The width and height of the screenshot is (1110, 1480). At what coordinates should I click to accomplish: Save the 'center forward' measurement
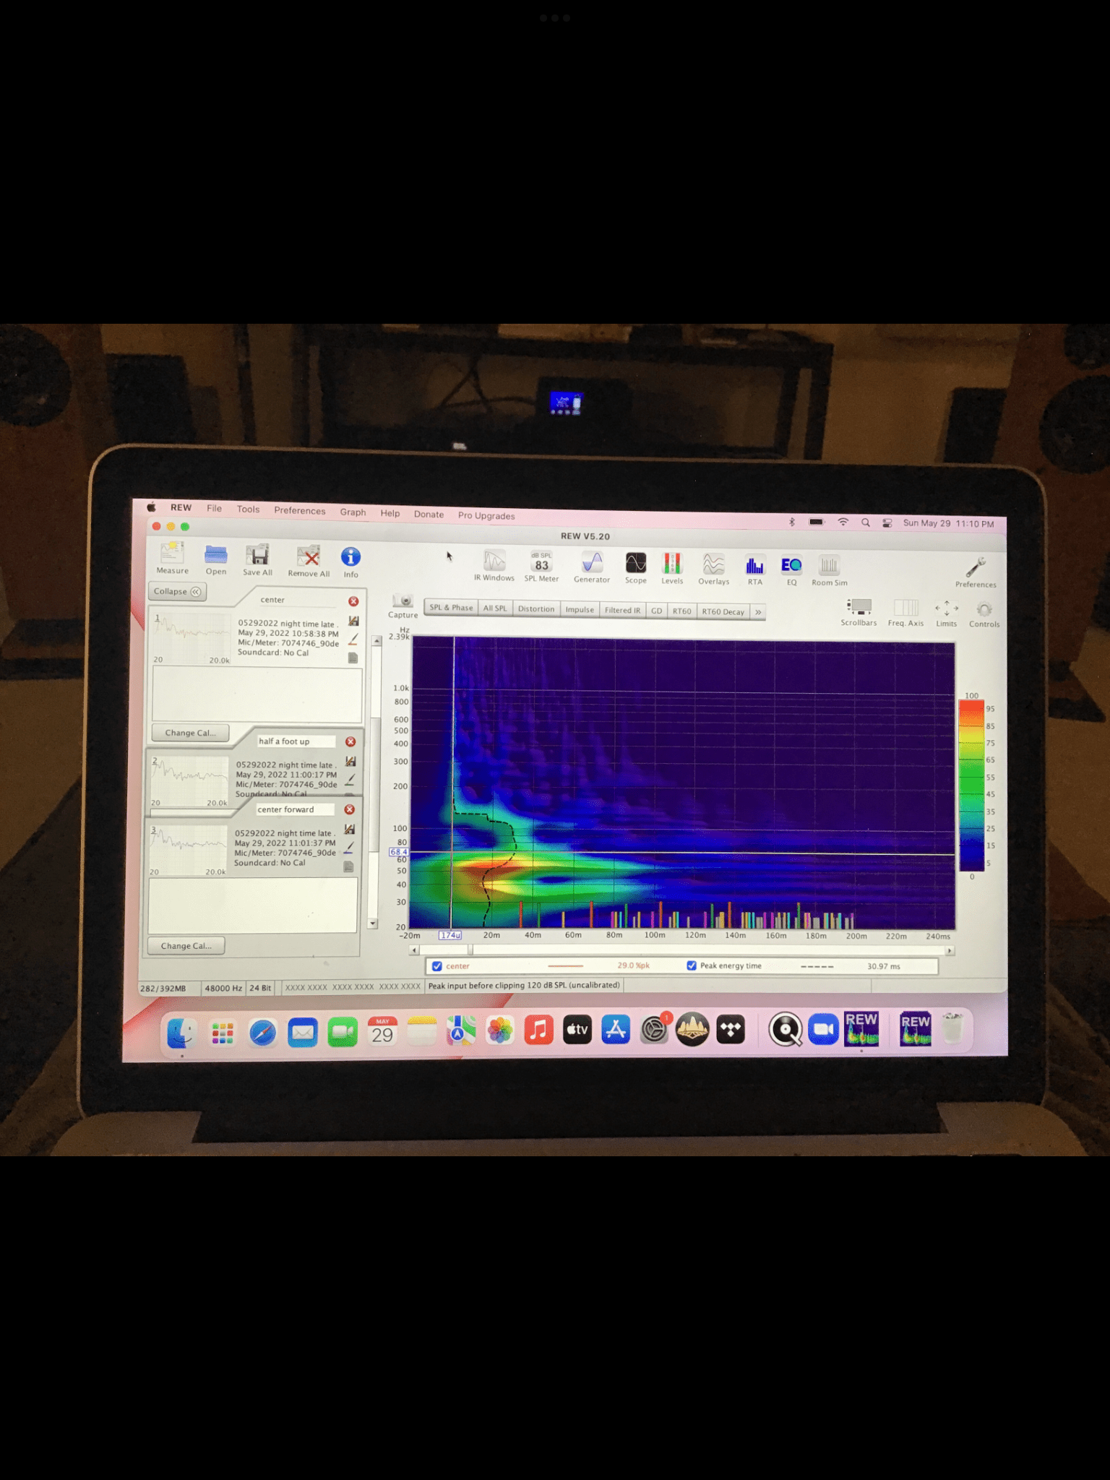click(x=350, y=829)
